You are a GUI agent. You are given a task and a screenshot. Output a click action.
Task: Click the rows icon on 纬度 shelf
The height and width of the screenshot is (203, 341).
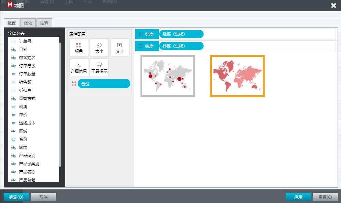pos(141,46)
